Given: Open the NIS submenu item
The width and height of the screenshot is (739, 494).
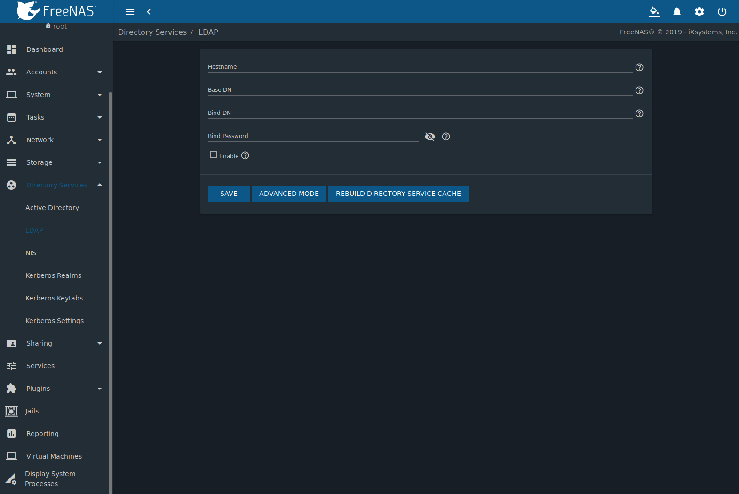Looking at the screenshot, I should tap(31, 253).
